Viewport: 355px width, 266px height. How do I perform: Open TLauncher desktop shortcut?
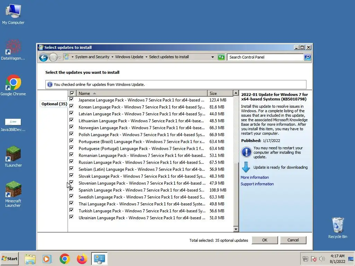pos(13,157)
